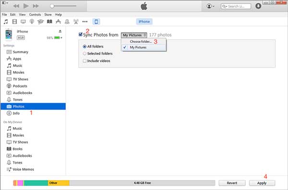Select the highlighted Photos sidebar item
288x190 pixels.
(x=33, y=107)
